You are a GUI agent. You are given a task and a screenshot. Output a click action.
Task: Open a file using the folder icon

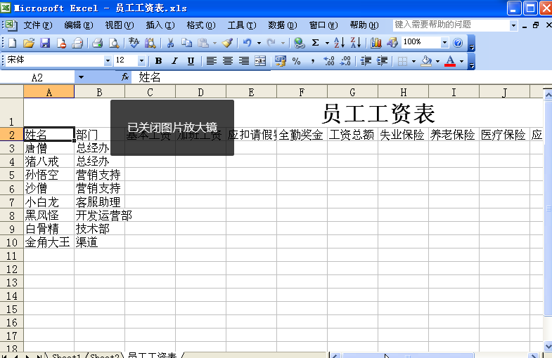tap(29, 43)
